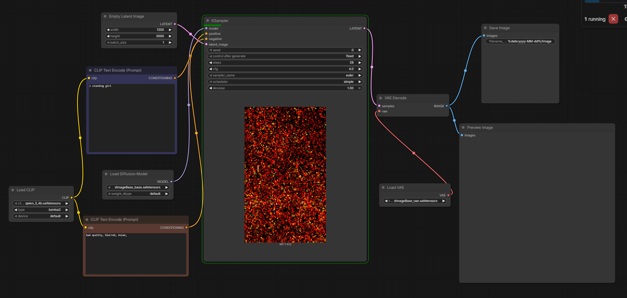Select the control after generate option field

[285, 56]
